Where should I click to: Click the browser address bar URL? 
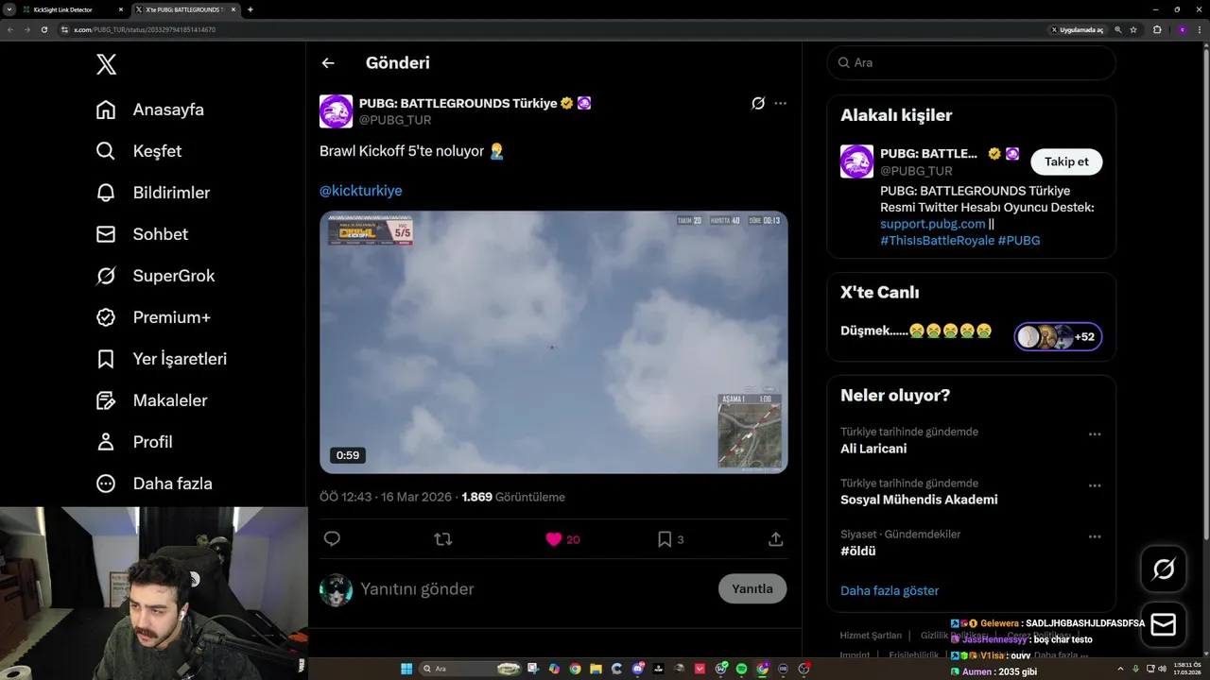tap(145, 30)
